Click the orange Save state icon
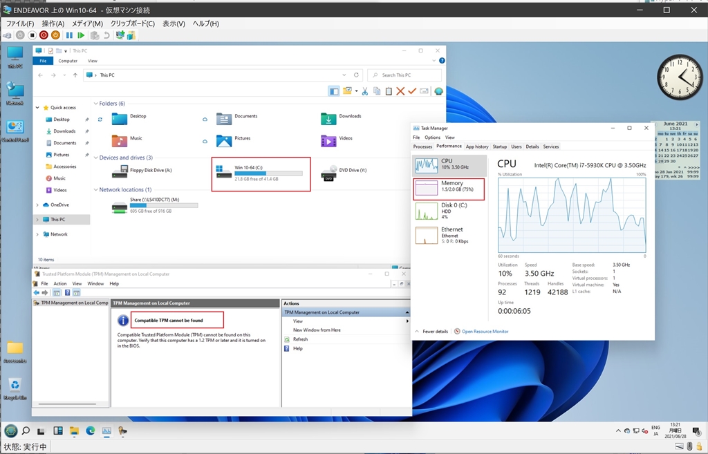 coord(55,35)
